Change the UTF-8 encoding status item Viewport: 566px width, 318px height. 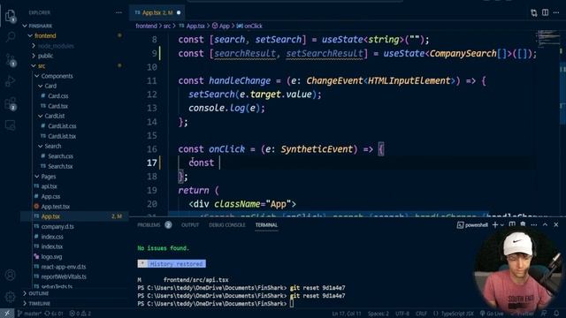coord(402,314)
